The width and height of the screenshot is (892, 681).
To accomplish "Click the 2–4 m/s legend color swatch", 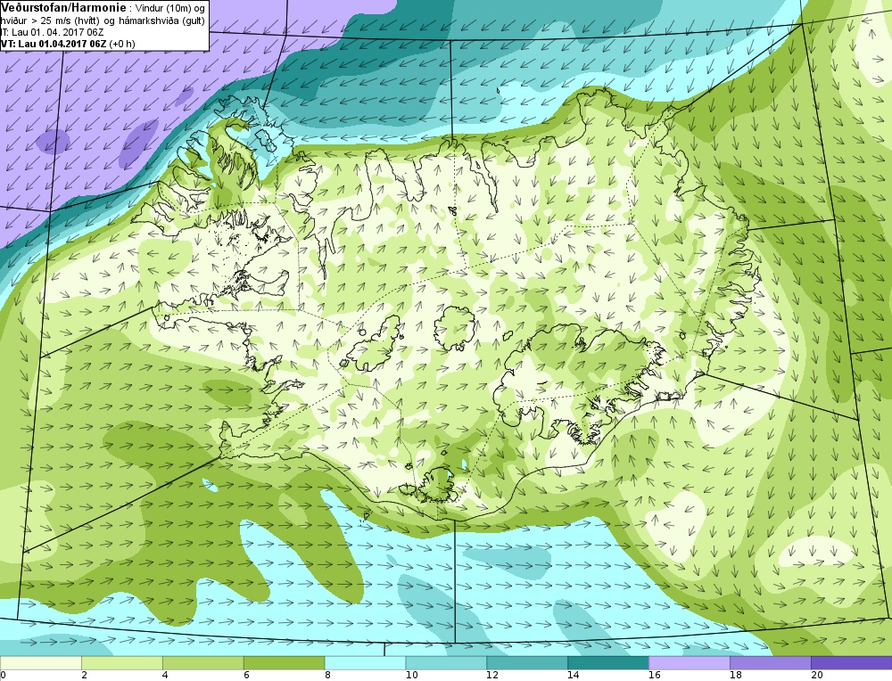I will (x=121, y=663).
